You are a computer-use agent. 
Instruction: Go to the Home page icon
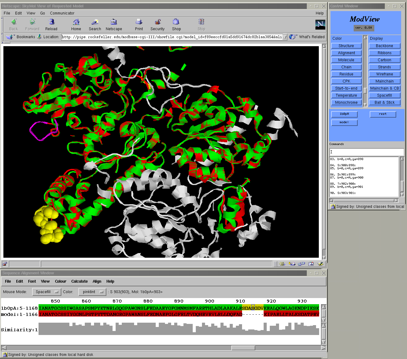click(x=76, y=22)
